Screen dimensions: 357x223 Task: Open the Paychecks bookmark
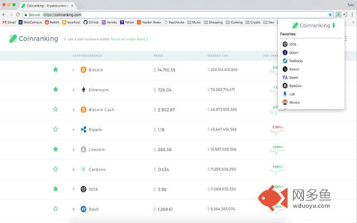click(x=174, y=22)
